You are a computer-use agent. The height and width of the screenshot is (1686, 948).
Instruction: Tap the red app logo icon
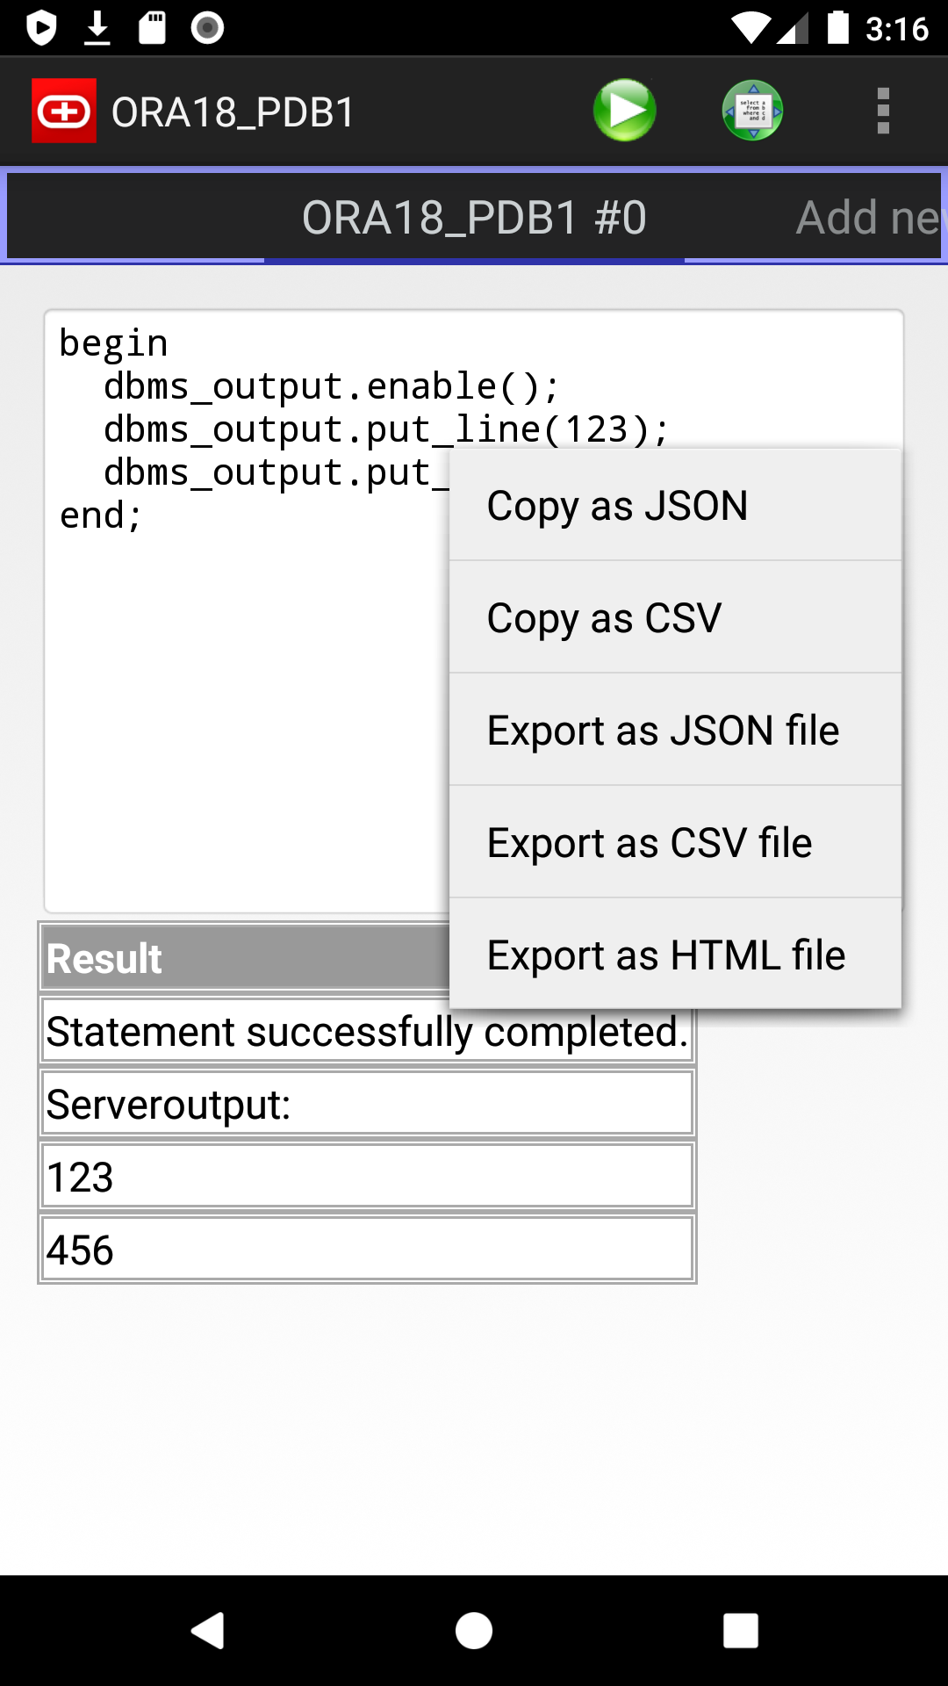click(x=64, y=110)
